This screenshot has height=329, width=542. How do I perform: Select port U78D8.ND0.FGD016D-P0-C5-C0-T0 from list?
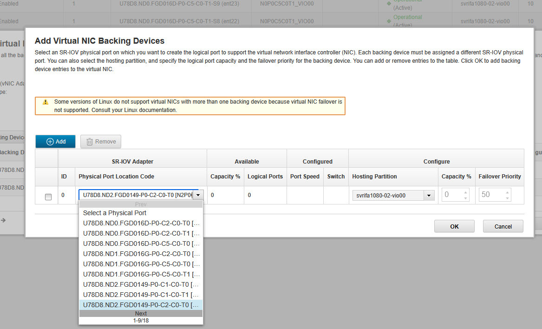[141, 243]
